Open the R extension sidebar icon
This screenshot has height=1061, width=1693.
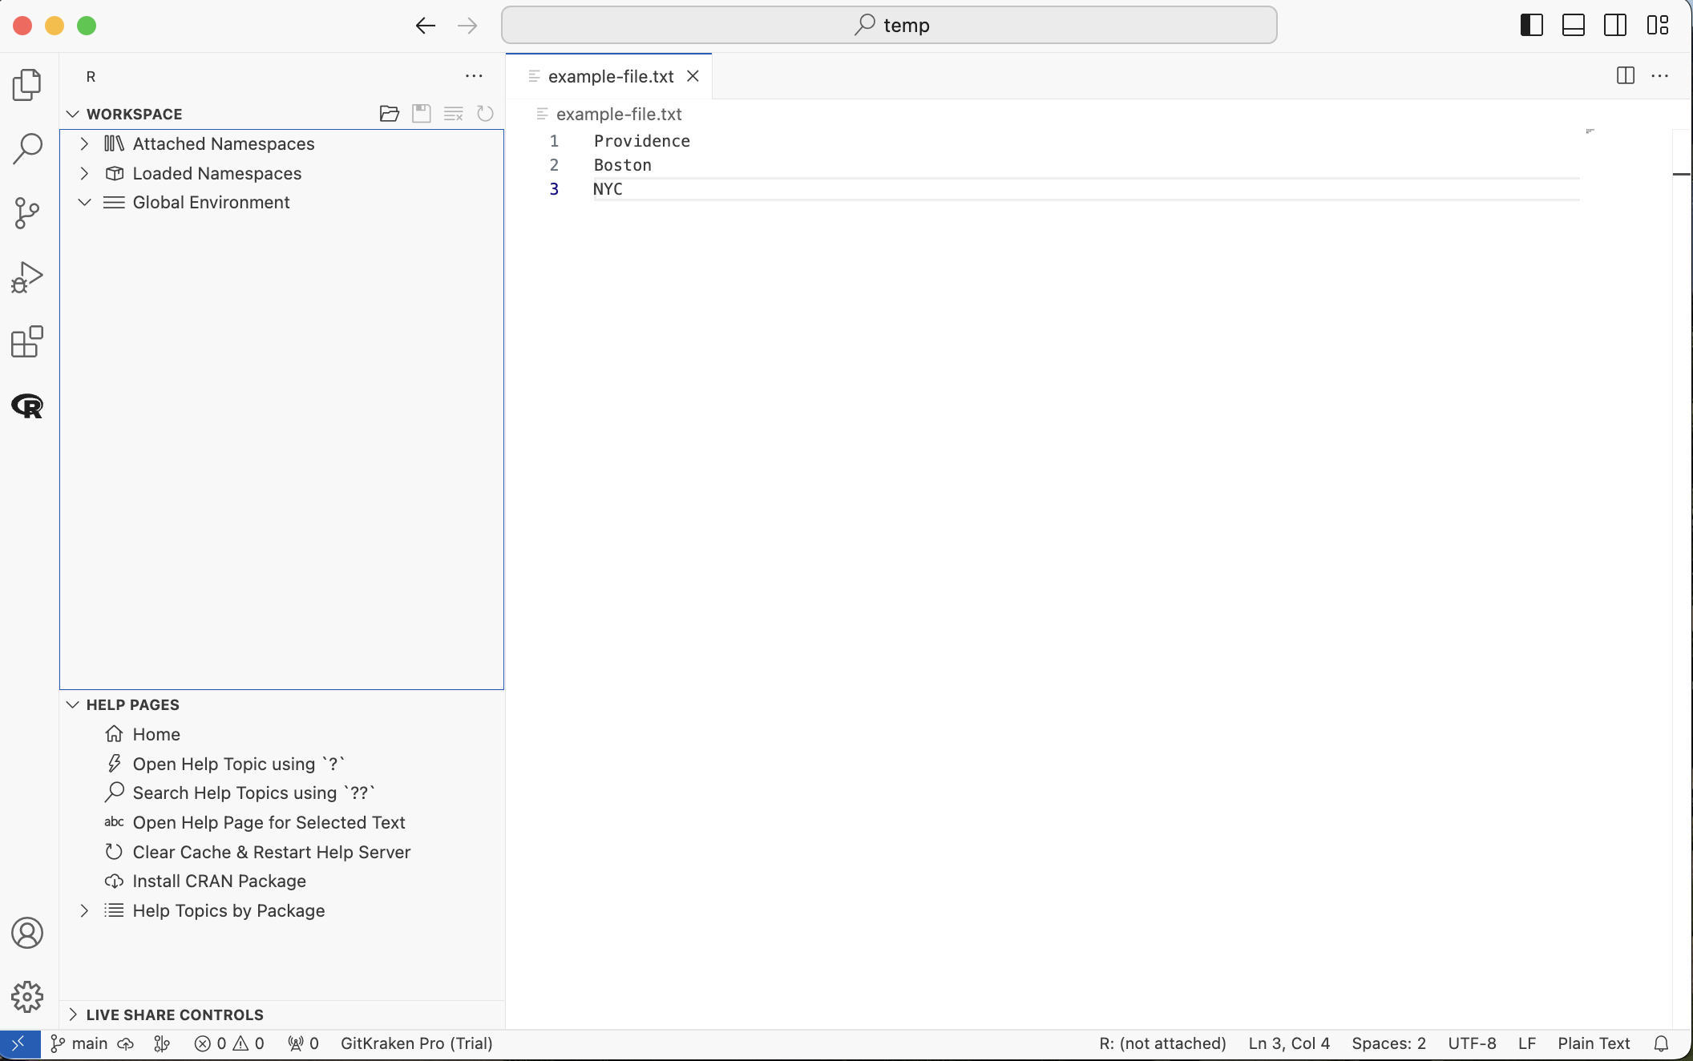pyautogui.click(x=27, y=406)
